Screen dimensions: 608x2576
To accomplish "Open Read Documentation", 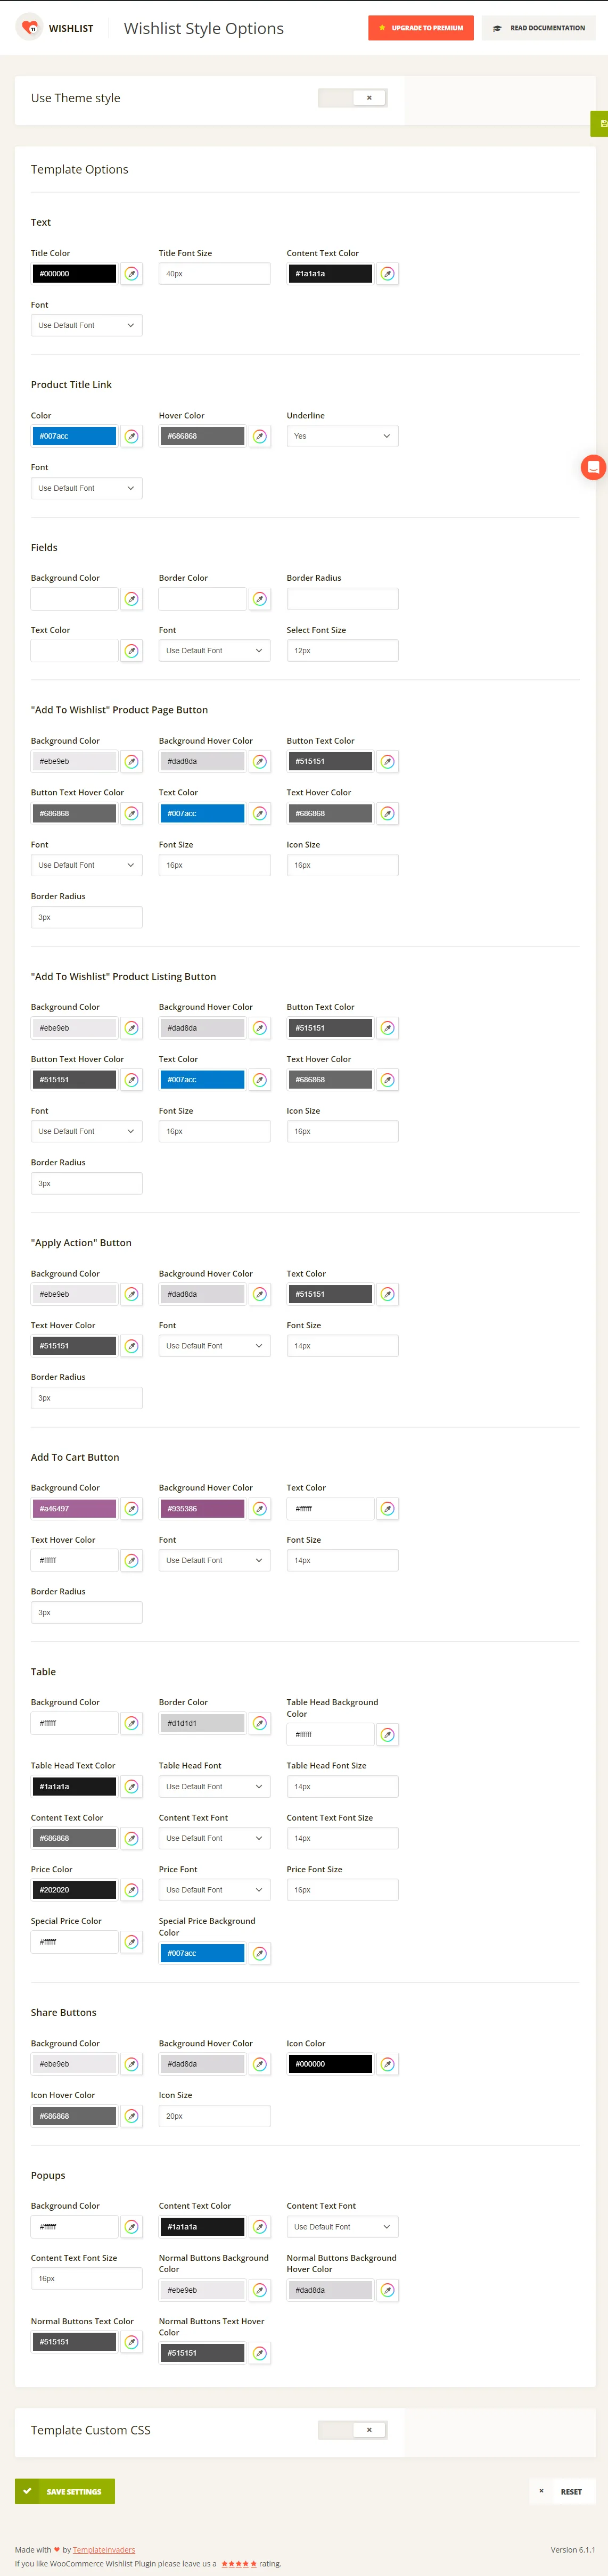I will (x=539, y=28).
